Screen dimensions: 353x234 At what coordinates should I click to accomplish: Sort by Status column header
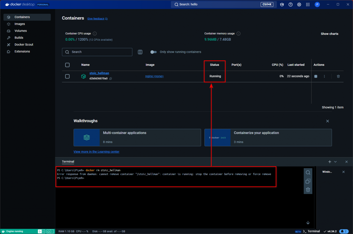click(x=214, y=65)
